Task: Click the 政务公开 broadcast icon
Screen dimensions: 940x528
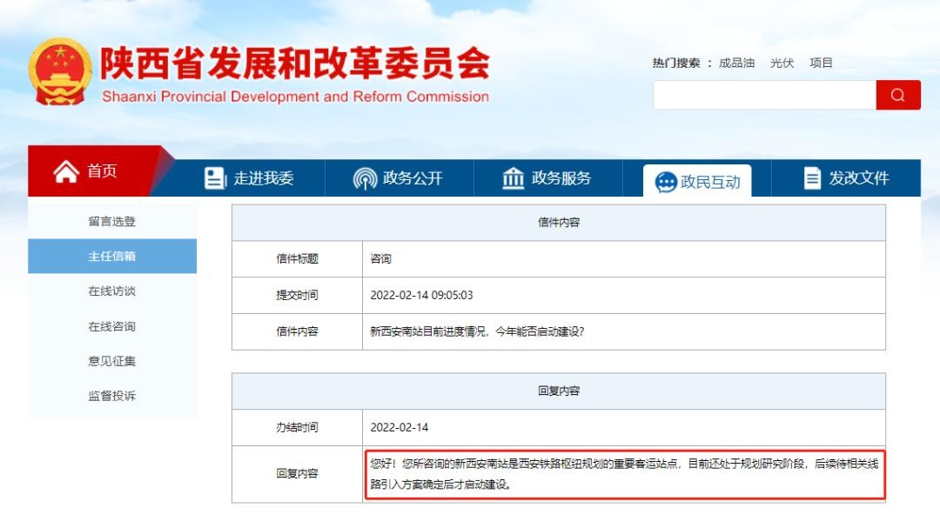Action: coord(365,178)
